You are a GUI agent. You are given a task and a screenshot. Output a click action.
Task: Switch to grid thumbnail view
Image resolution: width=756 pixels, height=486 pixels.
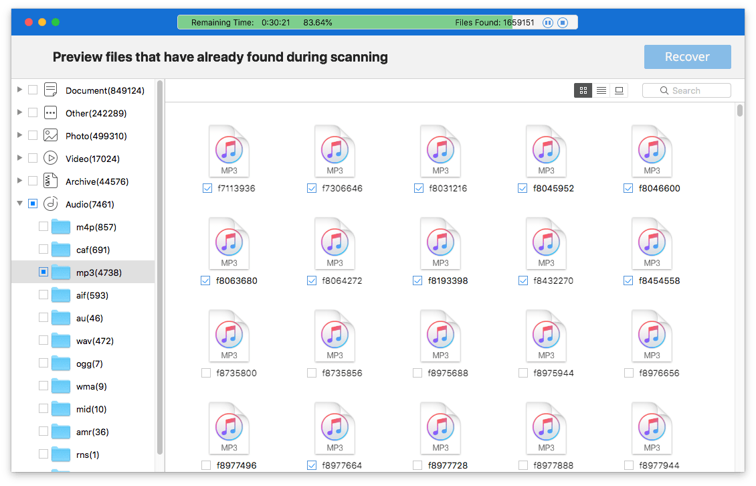583,90
